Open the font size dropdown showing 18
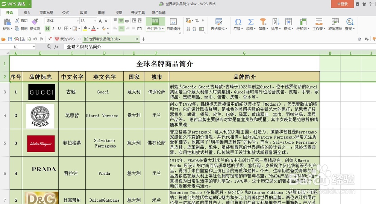Image resolution: width=376 pixels, height=204 pixels. 95,21
